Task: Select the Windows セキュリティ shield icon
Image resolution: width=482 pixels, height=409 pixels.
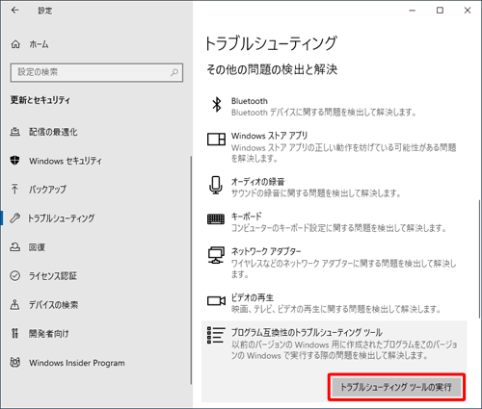Action: click(14, 161)
